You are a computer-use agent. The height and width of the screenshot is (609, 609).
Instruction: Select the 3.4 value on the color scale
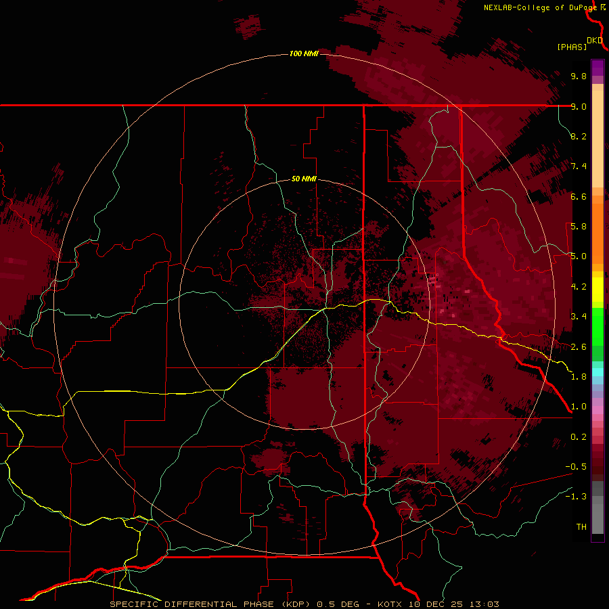click(x=579, y=317)
